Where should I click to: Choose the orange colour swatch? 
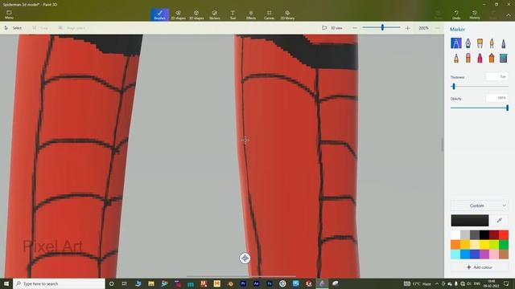tap(455, 244)
